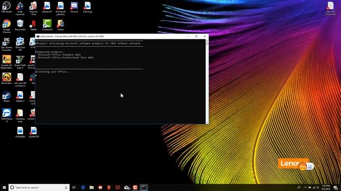The width and height of the screenshot is (341, 191).
Task: Open Netflix desktop icon
Action: click(x=34, y=25)
